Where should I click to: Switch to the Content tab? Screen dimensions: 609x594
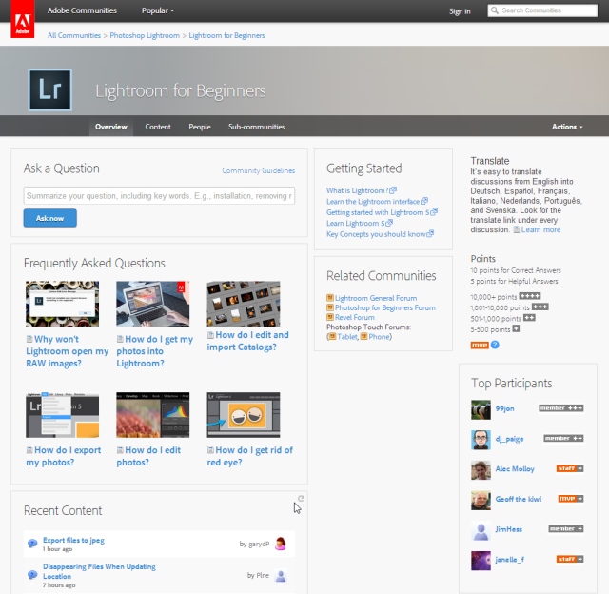point(158,127)
